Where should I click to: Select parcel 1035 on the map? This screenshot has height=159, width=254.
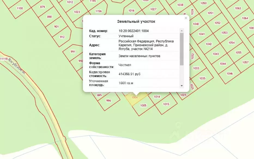click(x=202, y=79)
